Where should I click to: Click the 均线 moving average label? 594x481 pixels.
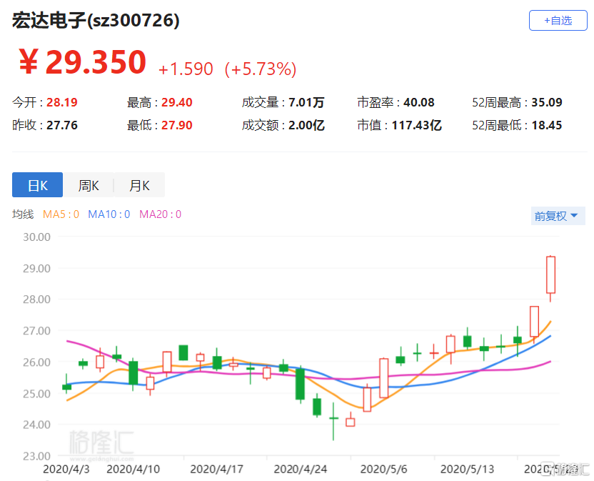[23, 214]
